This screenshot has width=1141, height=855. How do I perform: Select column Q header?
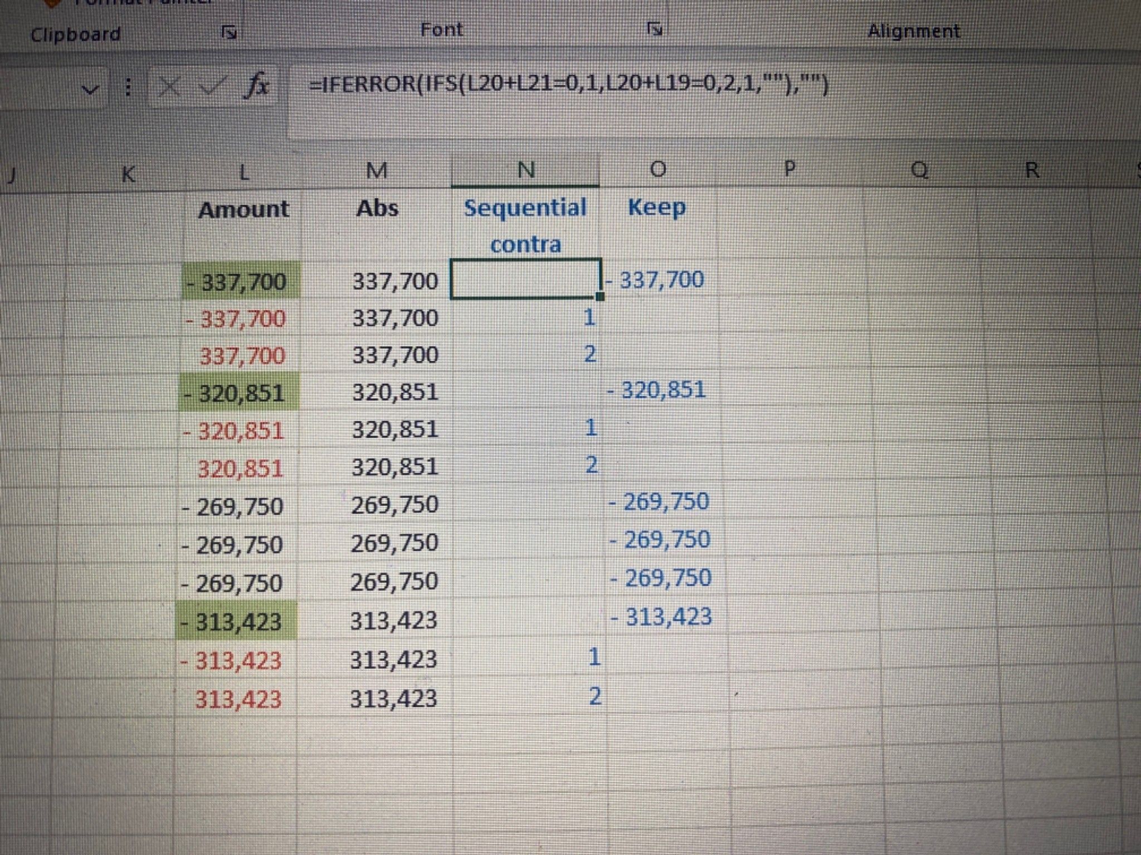click(919, 169)
